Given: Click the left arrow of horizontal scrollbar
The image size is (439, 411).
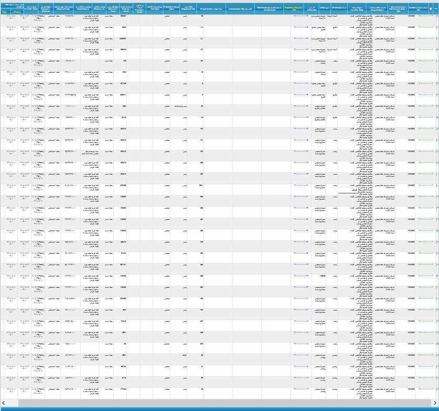Looking at the screenshot, I should (4, 403).
